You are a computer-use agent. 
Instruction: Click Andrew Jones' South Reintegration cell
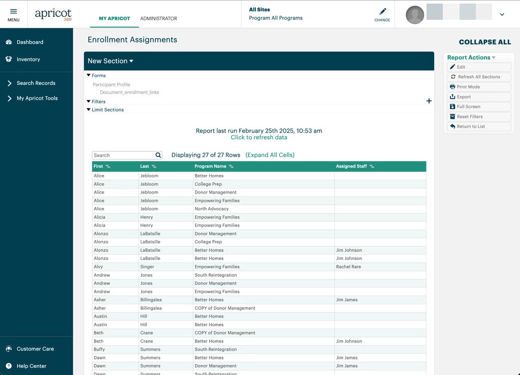tap(264, 275)
